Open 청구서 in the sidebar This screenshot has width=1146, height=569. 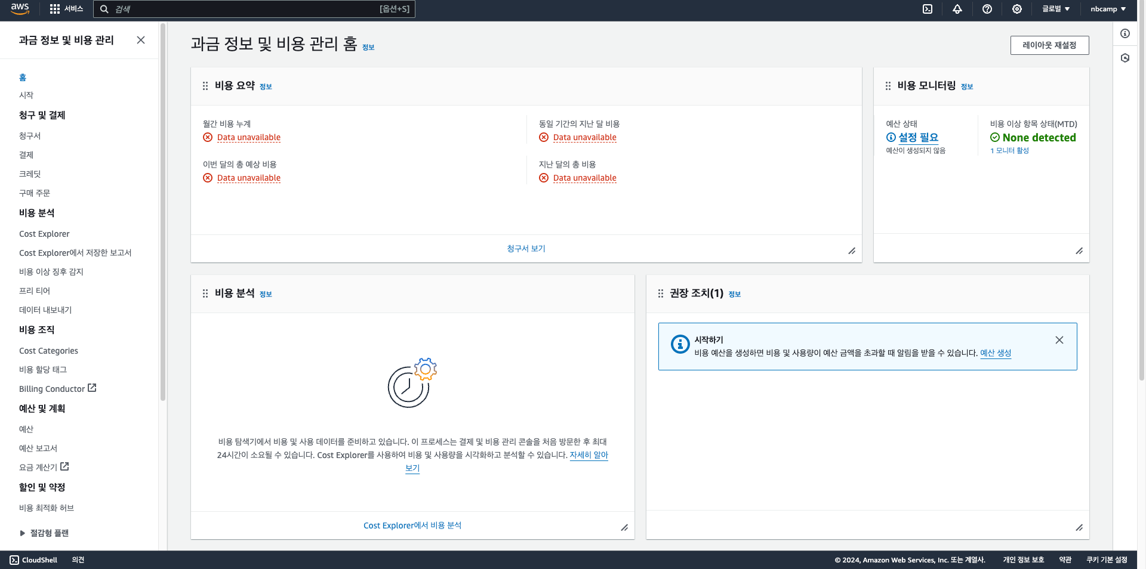point(30,136)
